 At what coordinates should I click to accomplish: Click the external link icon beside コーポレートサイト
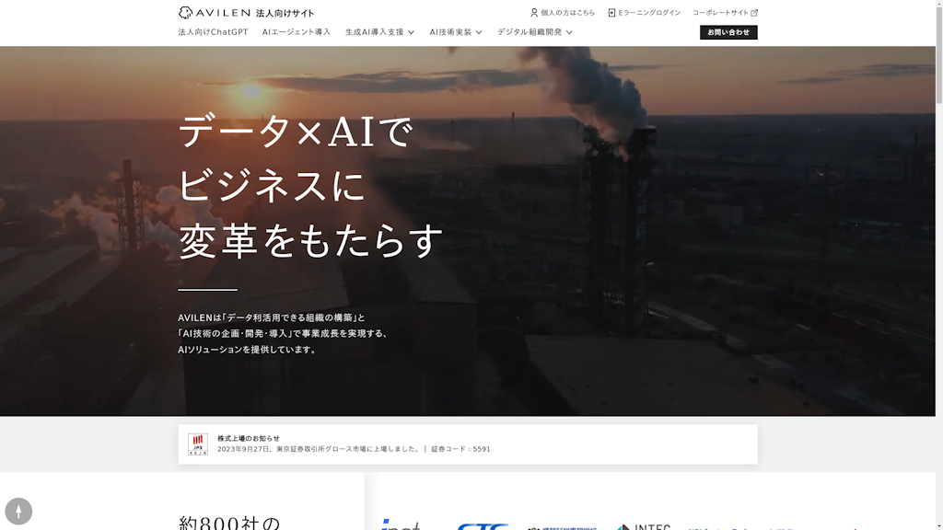(x=754, y=13)
